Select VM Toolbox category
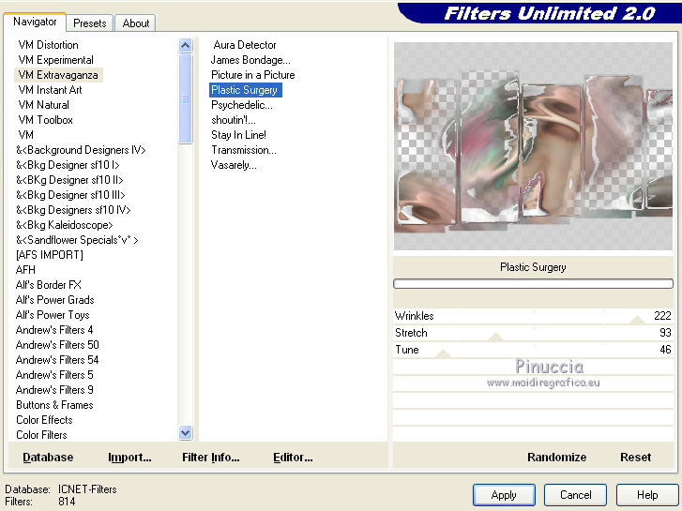 (45, 120)
